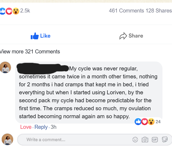Open the GIF picker in comment box
The height and width of the screenshot is (149, 172).
tap(154, 139)
